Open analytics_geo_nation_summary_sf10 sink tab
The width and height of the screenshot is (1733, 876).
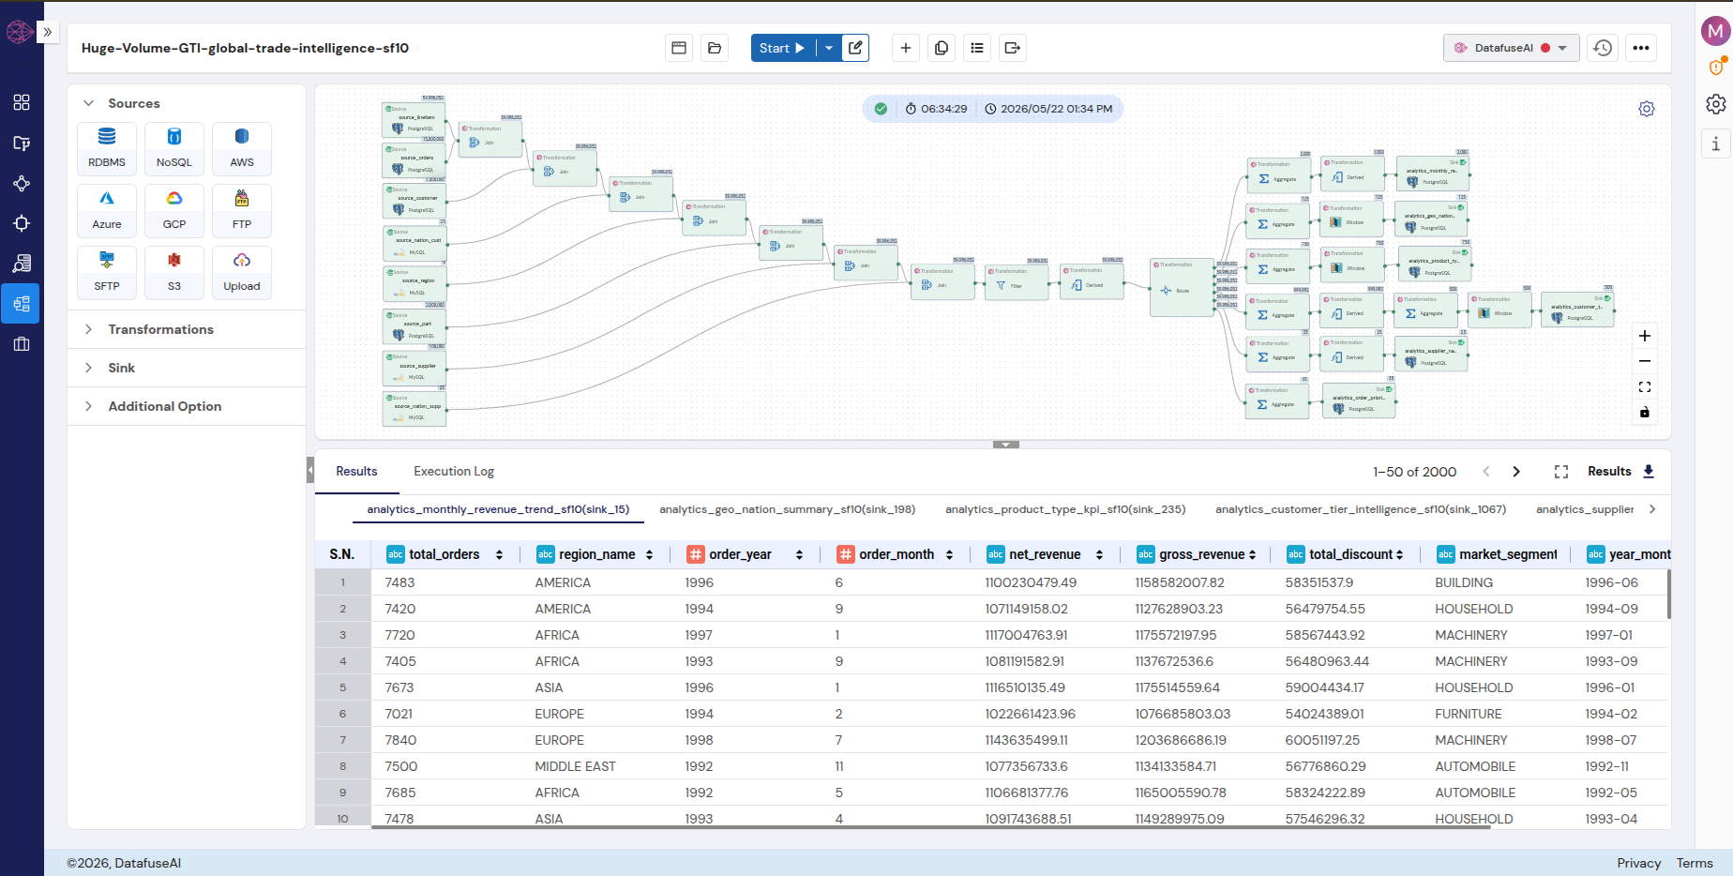(788, 509)
